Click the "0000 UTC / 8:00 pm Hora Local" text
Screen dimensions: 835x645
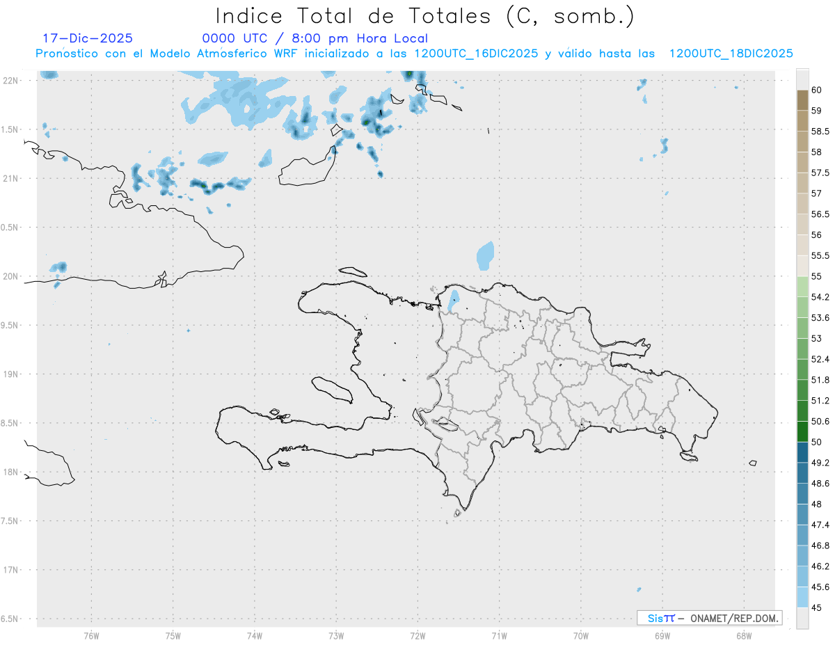click(315, 39)
